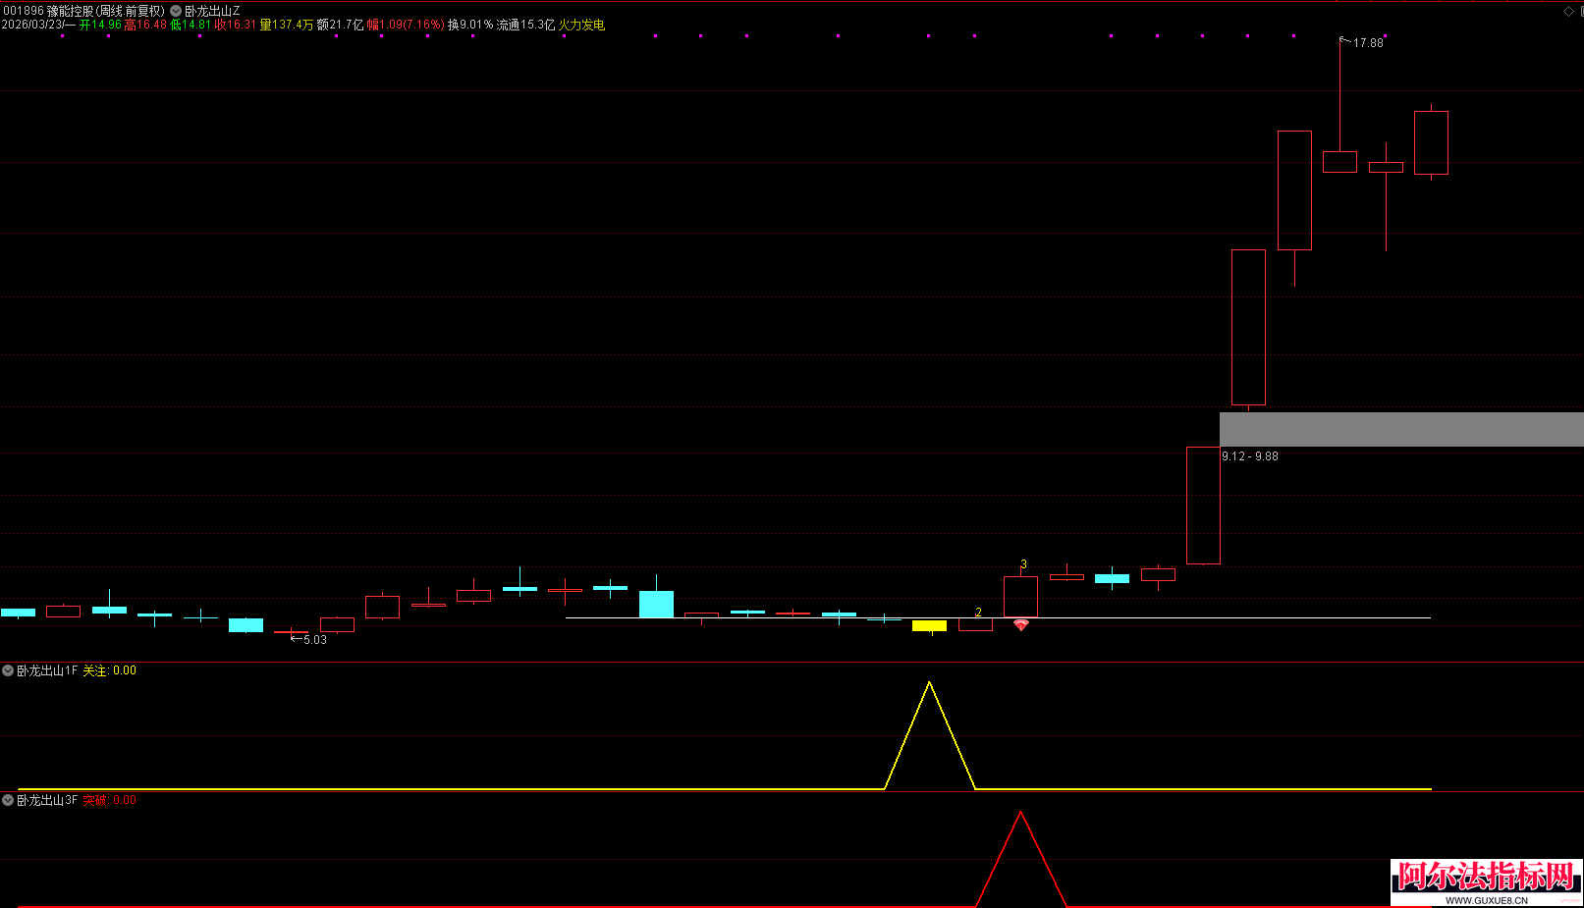
Task: Click the 卧龙出山3F panel title
Action: [47, 800]
